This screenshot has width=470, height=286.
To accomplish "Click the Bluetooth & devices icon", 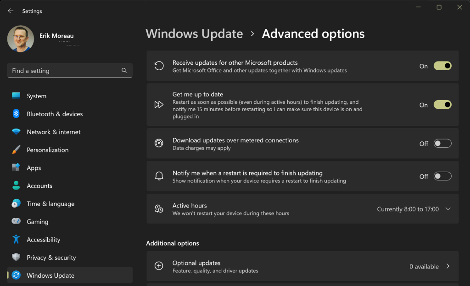I will click(16, 114).
